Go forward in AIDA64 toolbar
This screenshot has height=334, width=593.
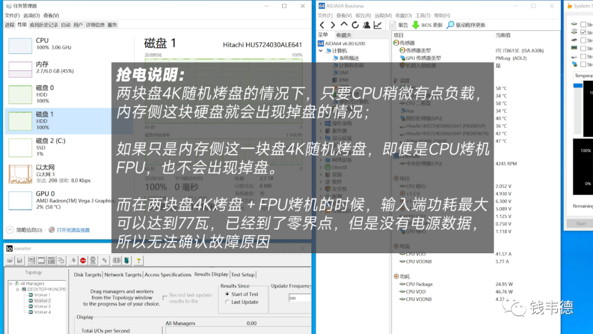point(332,25)
